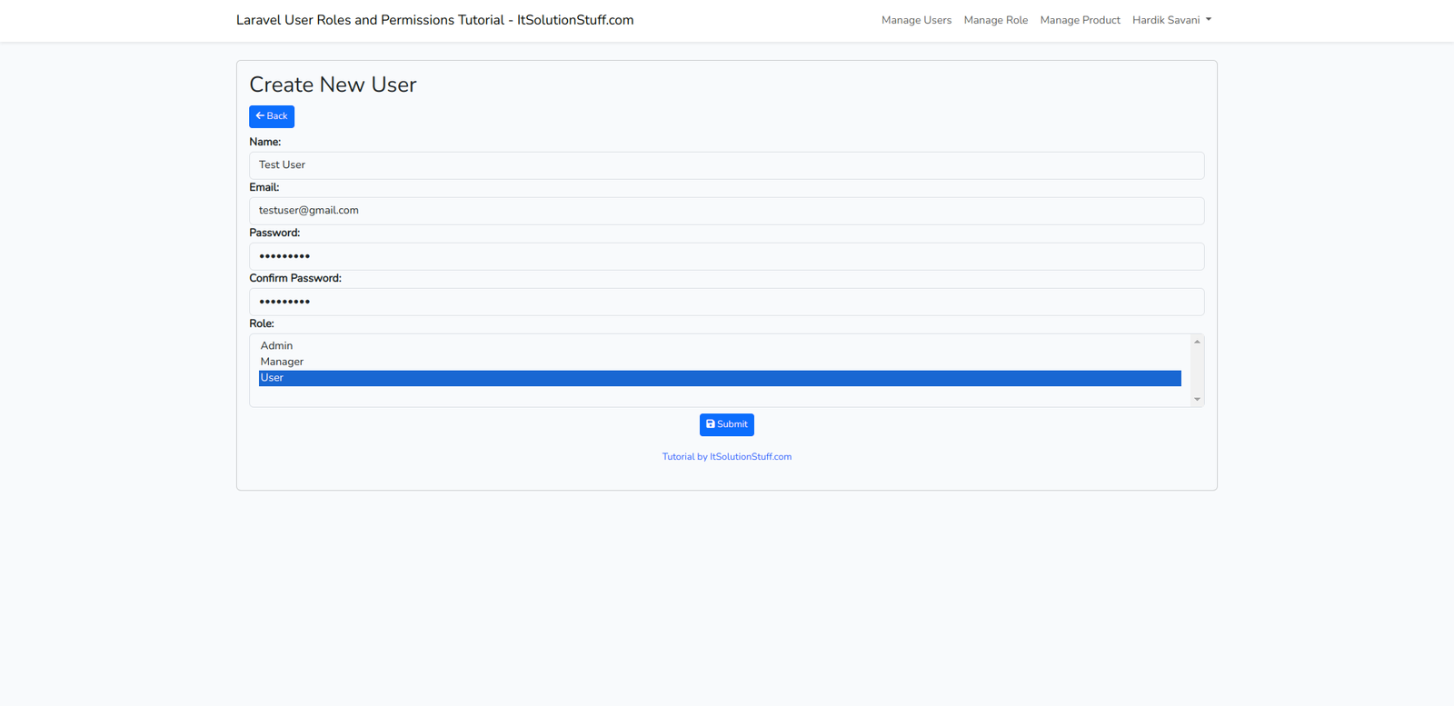1454x706 pixels.
Task: Follow the Tutorial by ItSolutionStuff.com link
Action: click(726, 457)
